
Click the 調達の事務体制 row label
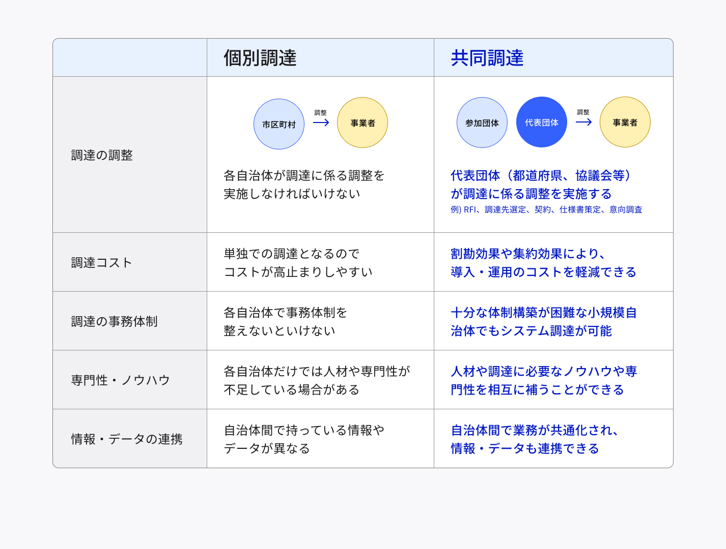115,321
